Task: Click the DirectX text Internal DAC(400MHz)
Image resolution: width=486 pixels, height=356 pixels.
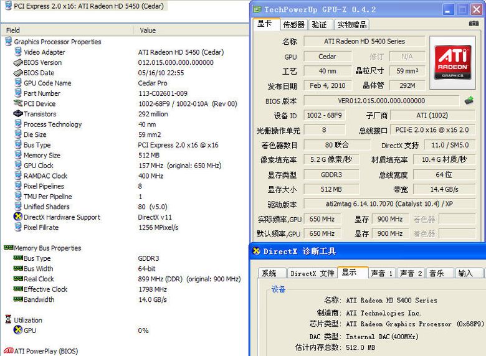Action: tap(382, 337)
